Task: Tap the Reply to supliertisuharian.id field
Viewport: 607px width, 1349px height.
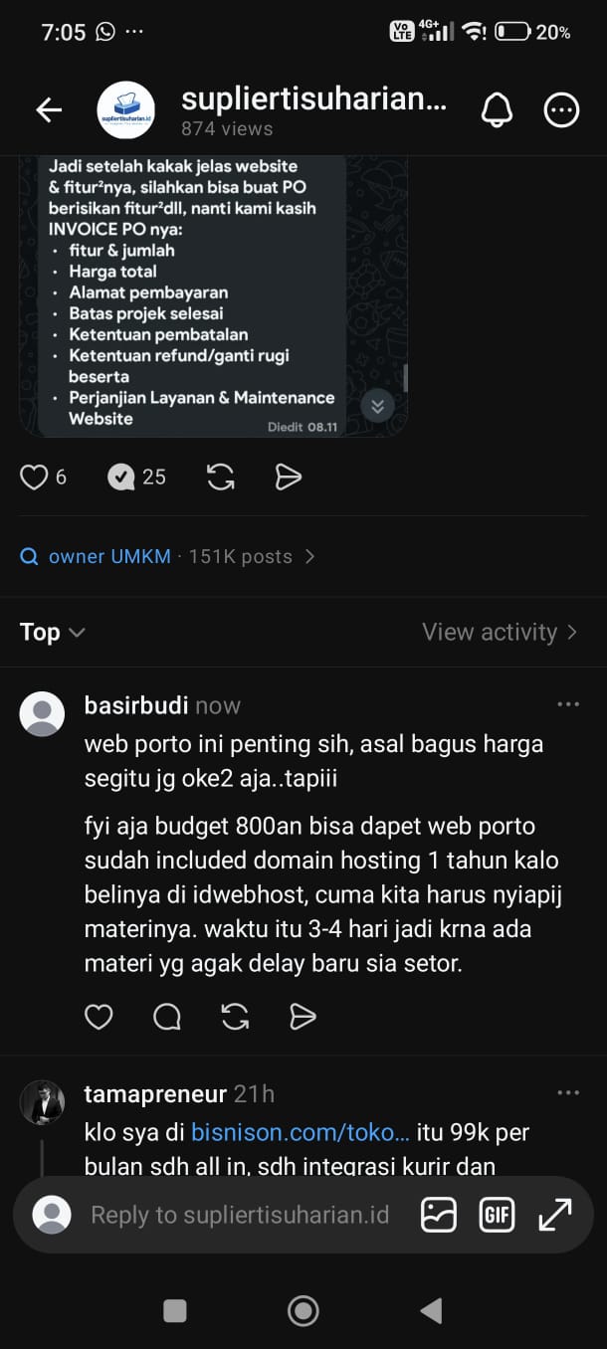Action: 240,1215
